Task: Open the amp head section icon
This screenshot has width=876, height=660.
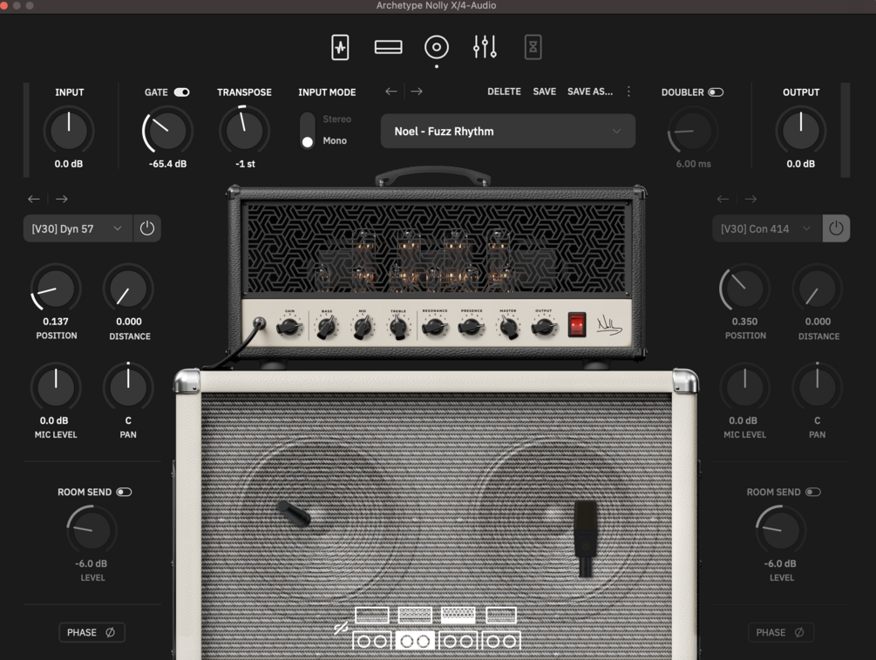Action: coord(388,47)
